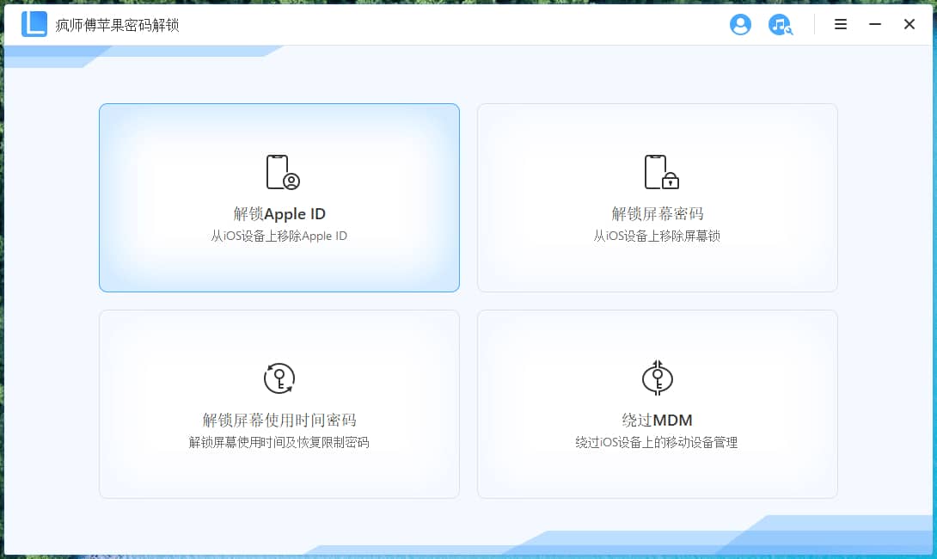This screenshot has height=559, width=937.
Task: Select the 解锁Apple ID heading
Action: pyautogui.click(x=279, y=214)
